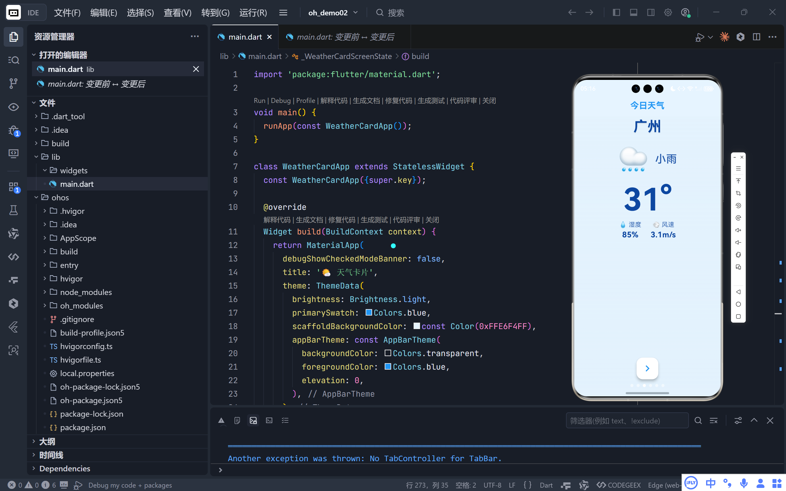Open the 运行(R) menu
786x491 pixels.
[x=253, y=13]
